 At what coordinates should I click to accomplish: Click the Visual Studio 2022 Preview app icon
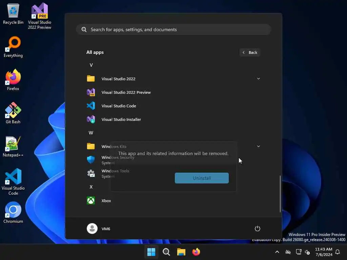click(91, 92)
